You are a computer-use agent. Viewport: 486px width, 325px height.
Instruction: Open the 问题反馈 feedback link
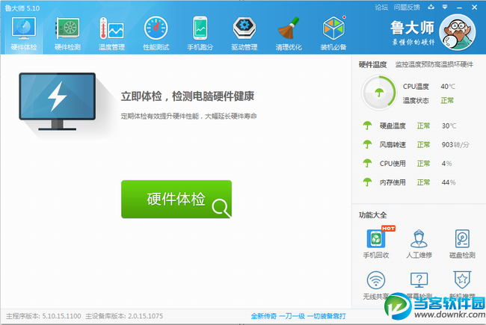click(x=407, y=7)
